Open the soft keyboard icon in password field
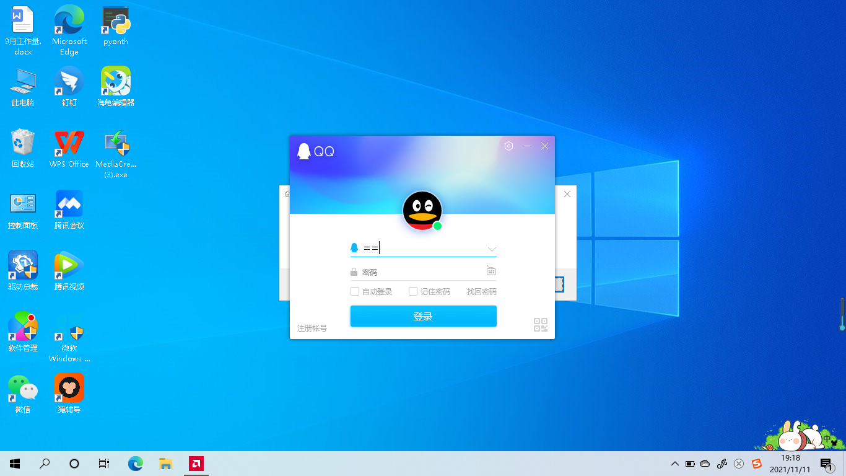846x476 pixels. coord(491,271)
